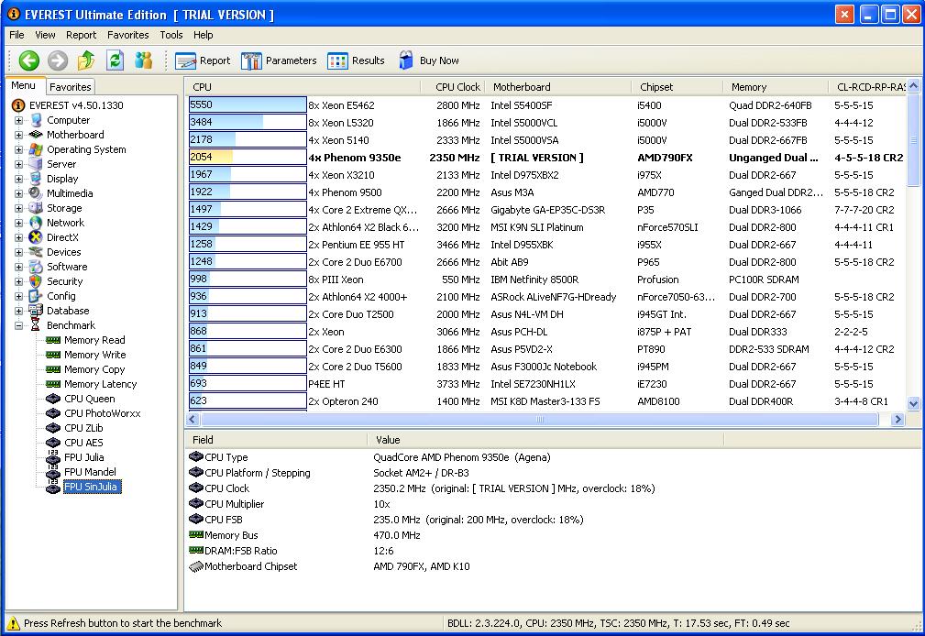Sort by the Memory column header
Image resolution: width=925 pixels, height=636 pixels.
pyautogui.click(x=776, y=87)
